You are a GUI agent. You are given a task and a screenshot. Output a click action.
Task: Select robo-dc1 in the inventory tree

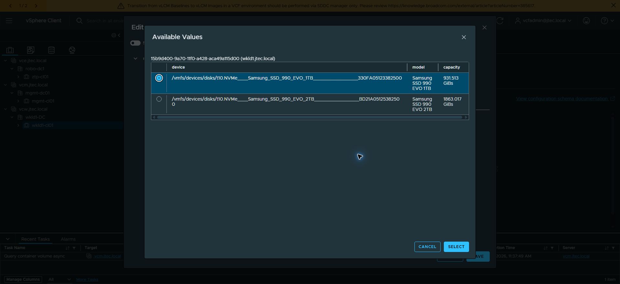(35, 69)
